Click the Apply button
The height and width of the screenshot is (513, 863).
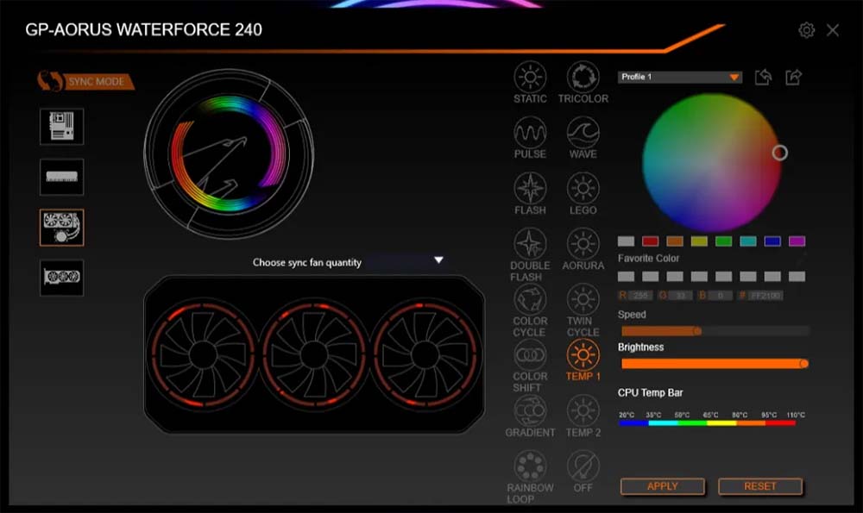click(x=662, y=486)
